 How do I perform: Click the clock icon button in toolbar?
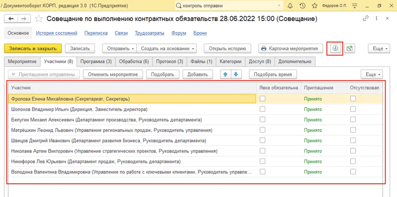coord(335,48)
